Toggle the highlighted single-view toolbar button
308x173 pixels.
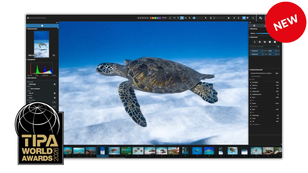click(x=182, y=18)
